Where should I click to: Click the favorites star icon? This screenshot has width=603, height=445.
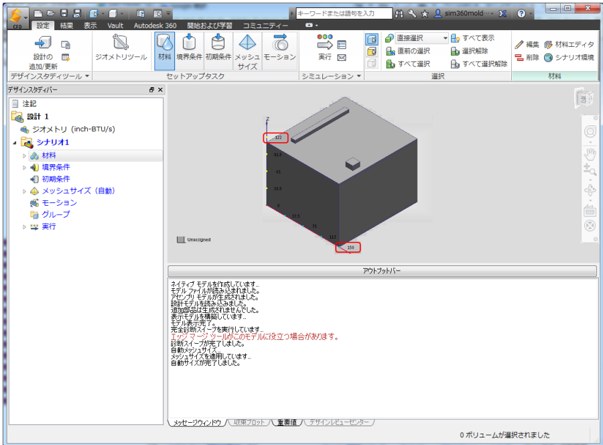[x=425, y=14]
